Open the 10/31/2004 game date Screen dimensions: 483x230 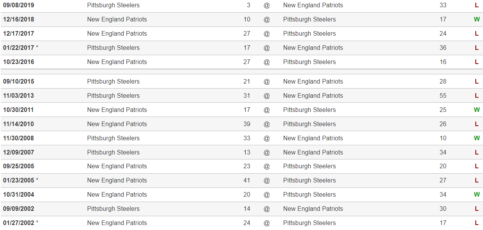pos(18,195)
